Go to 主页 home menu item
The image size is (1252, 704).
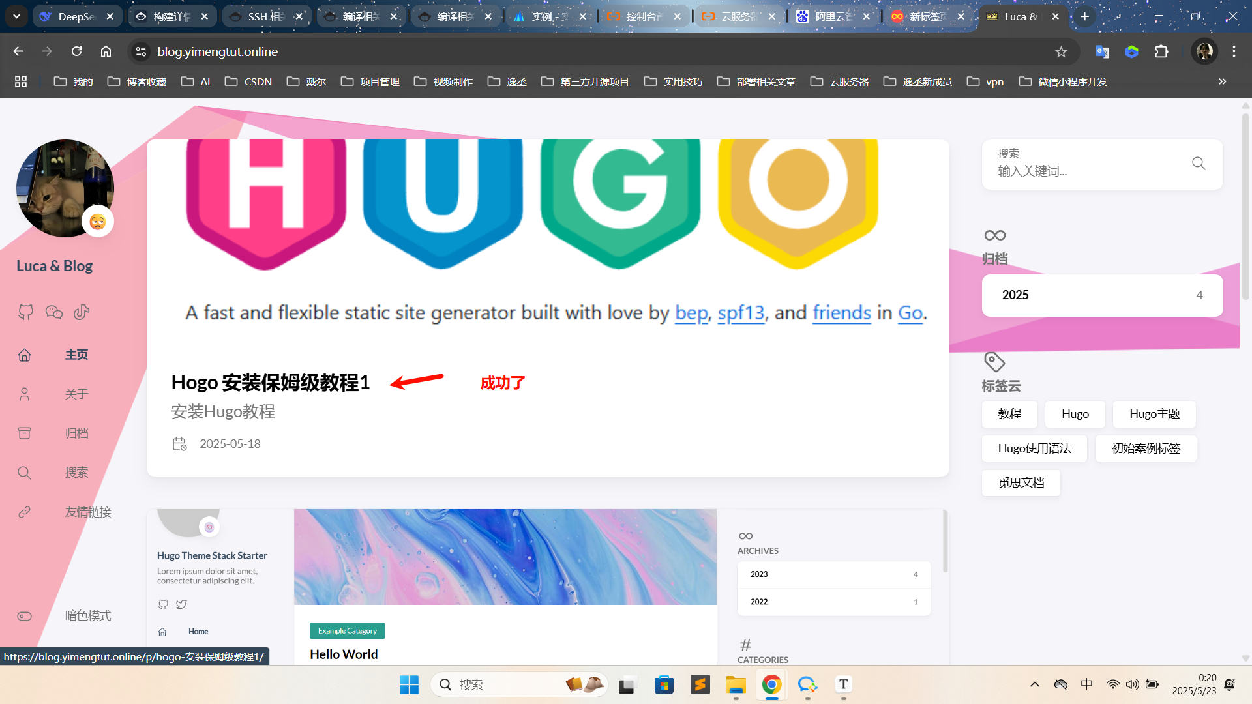(x=76, y=355)
